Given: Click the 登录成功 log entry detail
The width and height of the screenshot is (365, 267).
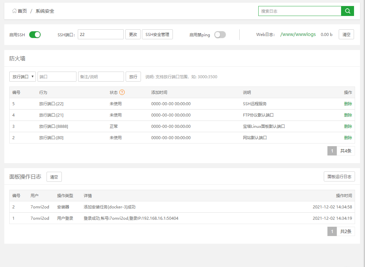Looking at the screenshot, I should 131,218.
